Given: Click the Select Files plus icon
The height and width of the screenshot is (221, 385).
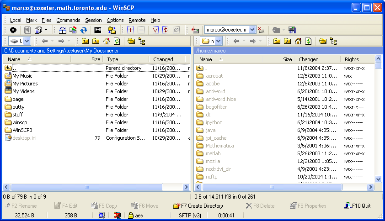Looking at the screenshot, I should coord(130,30).
